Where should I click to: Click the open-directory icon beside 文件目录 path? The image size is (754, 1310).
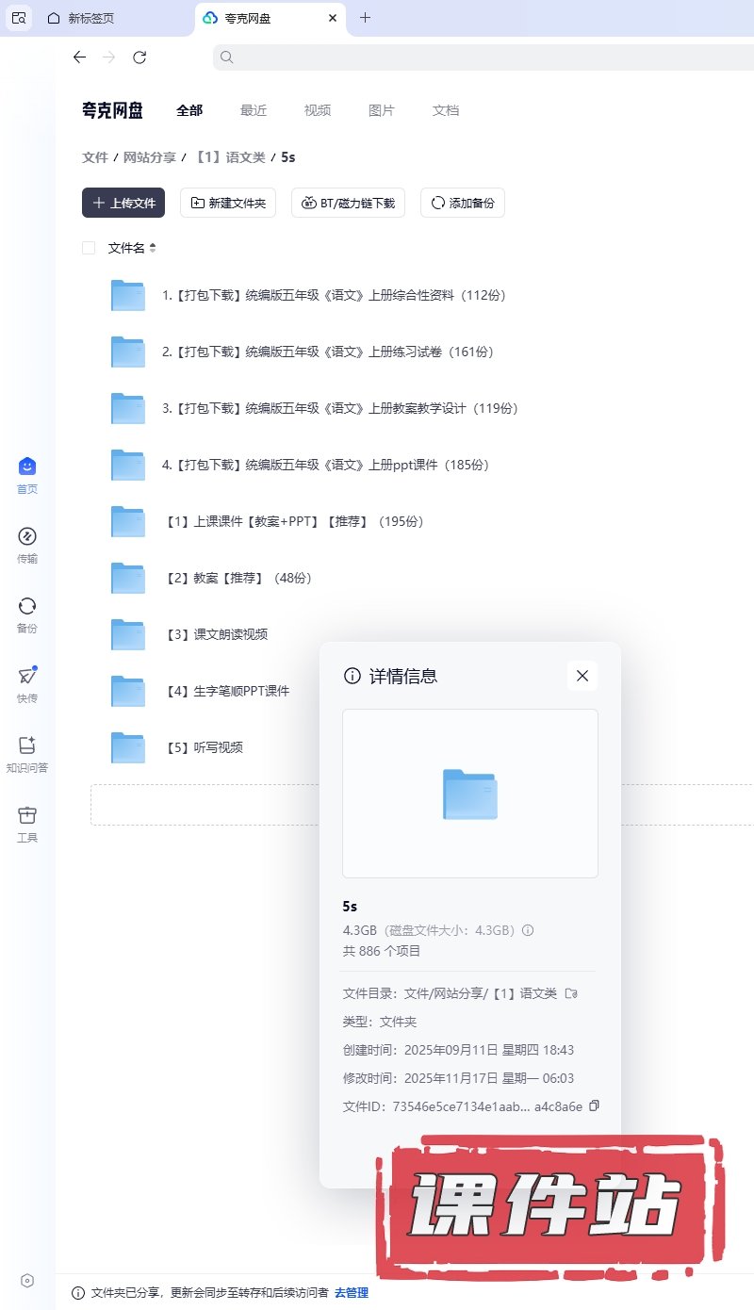[x=570, y=993]
